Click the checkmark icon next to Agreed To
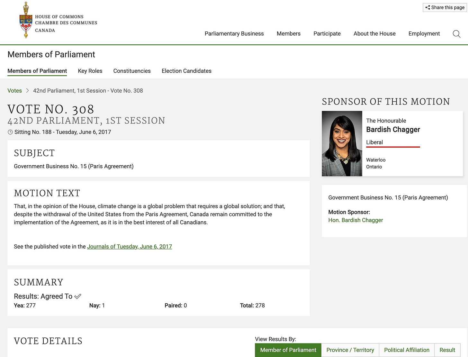Image resolution: width=468 pixels, height=357 pixels. click(x=78, y=297)
